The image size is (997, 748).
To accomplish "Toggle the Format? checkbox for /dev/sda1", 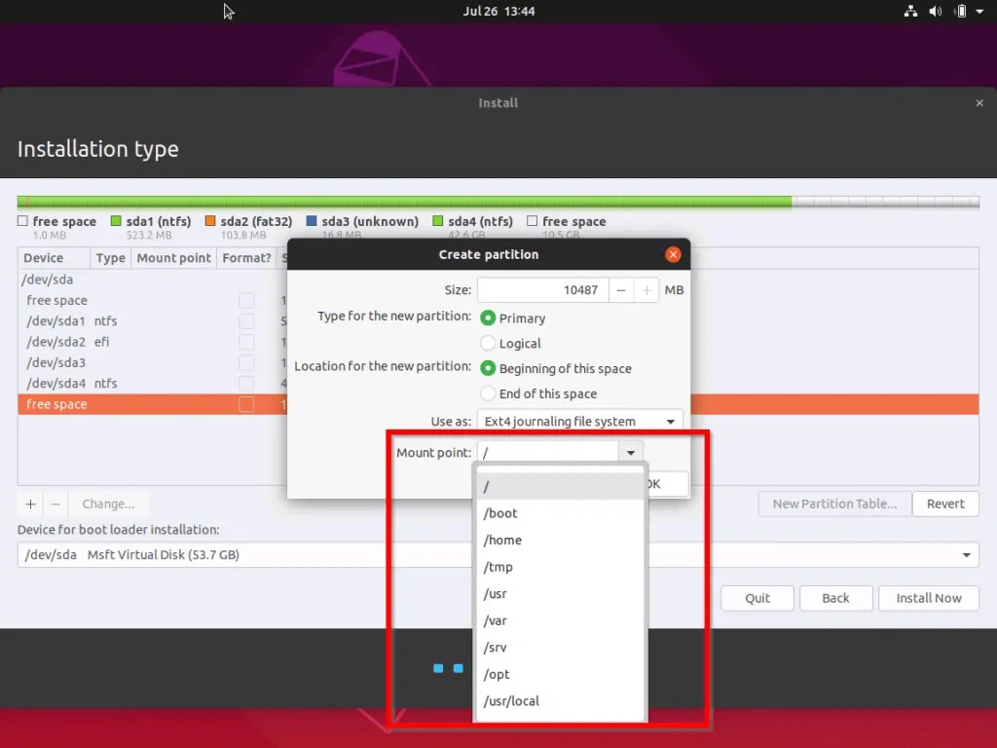I will pyautogui.click(x=246, y=320).
